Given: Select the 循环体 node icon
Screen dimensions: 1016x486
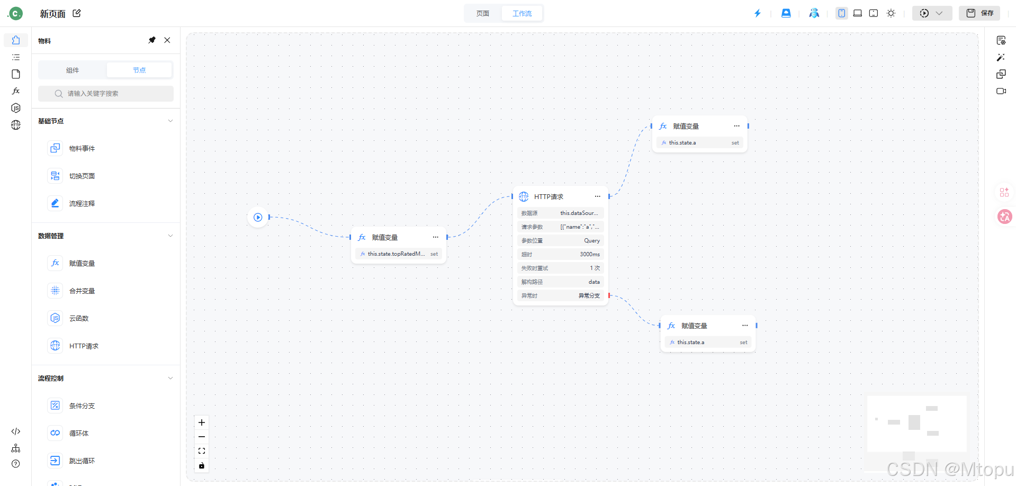Looking at the screenshot, I should (55, 433).
